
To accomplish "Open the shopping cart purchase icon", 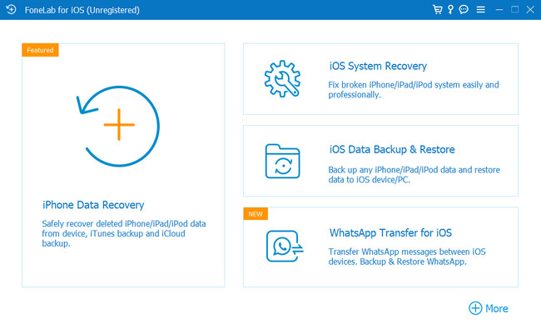I will tap(437, 10).
